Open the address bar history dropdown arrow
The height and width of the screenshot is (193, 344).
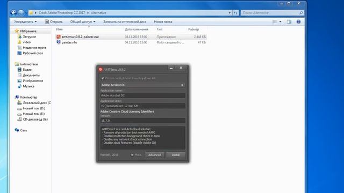coord(230,13)
